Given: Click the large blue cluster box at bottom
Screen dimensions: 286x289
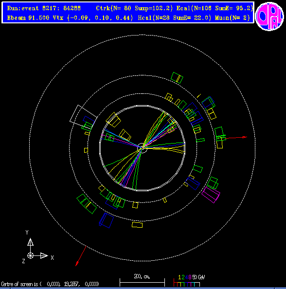Looking at the screenshot, I should [x=107, y=220].
